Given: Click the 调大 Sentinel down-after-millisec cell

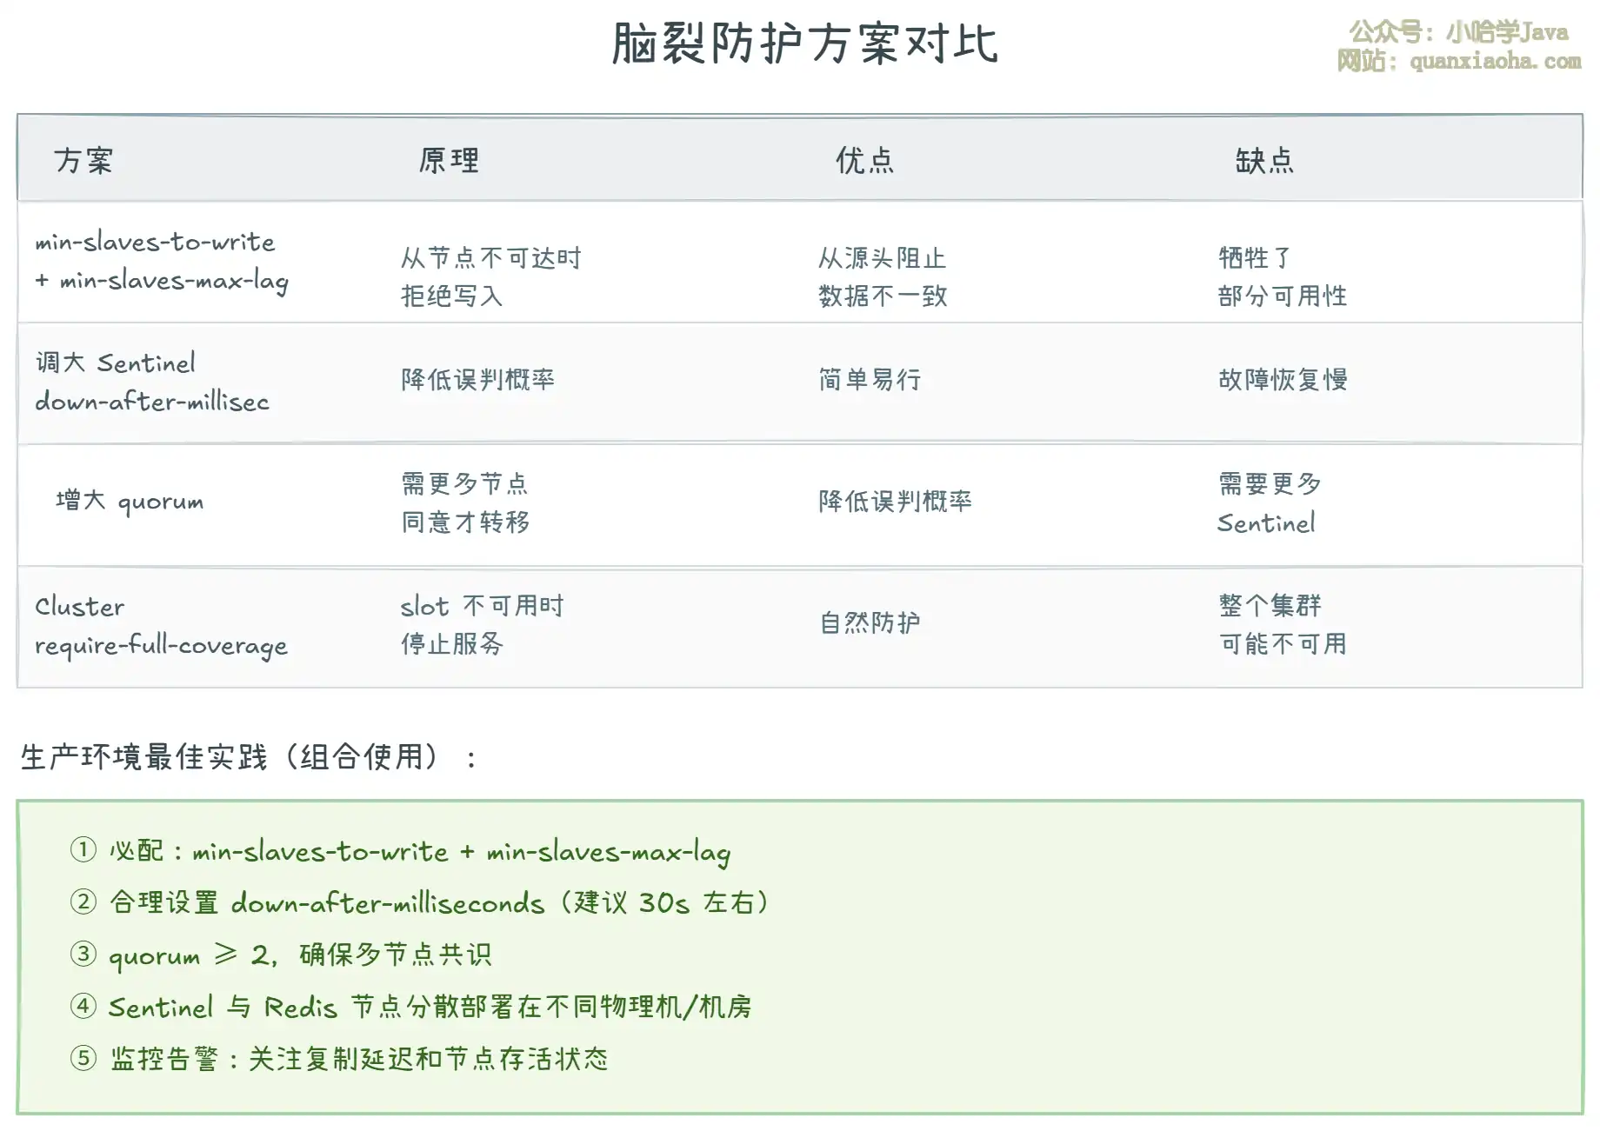Looking at the screenshot, I should 152,382.
